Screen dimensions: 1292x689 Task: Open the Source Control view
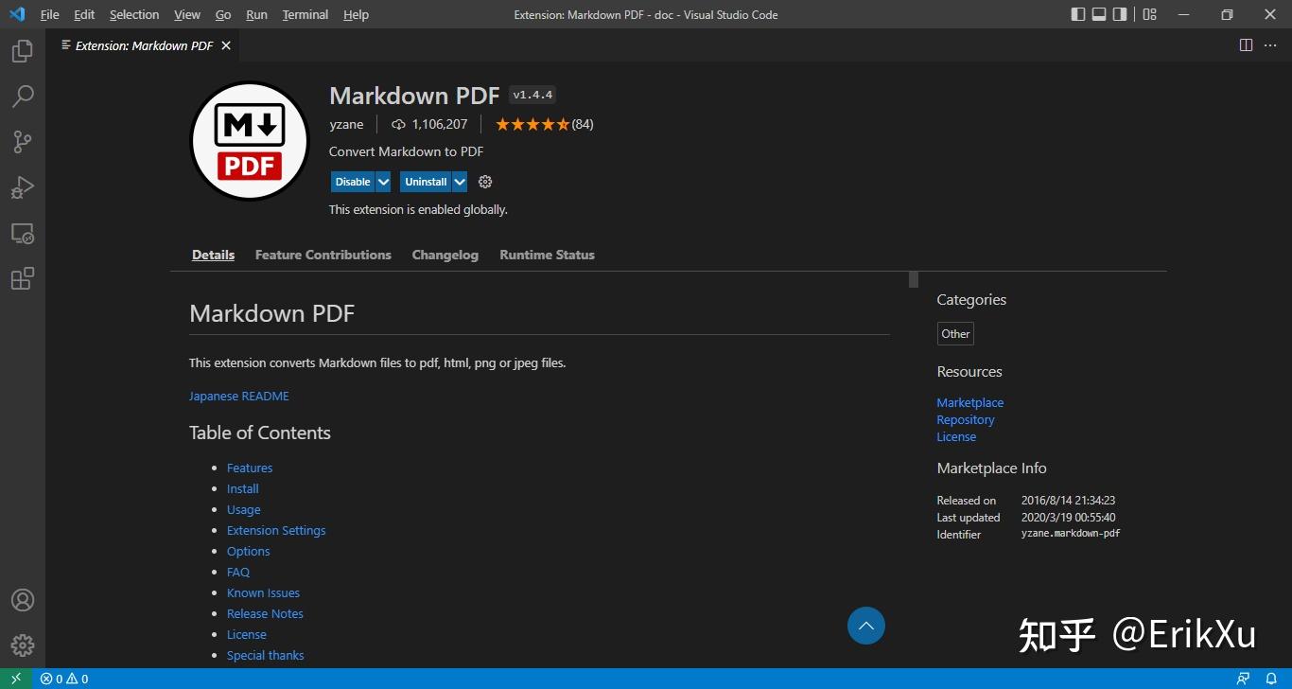point(23,142)
